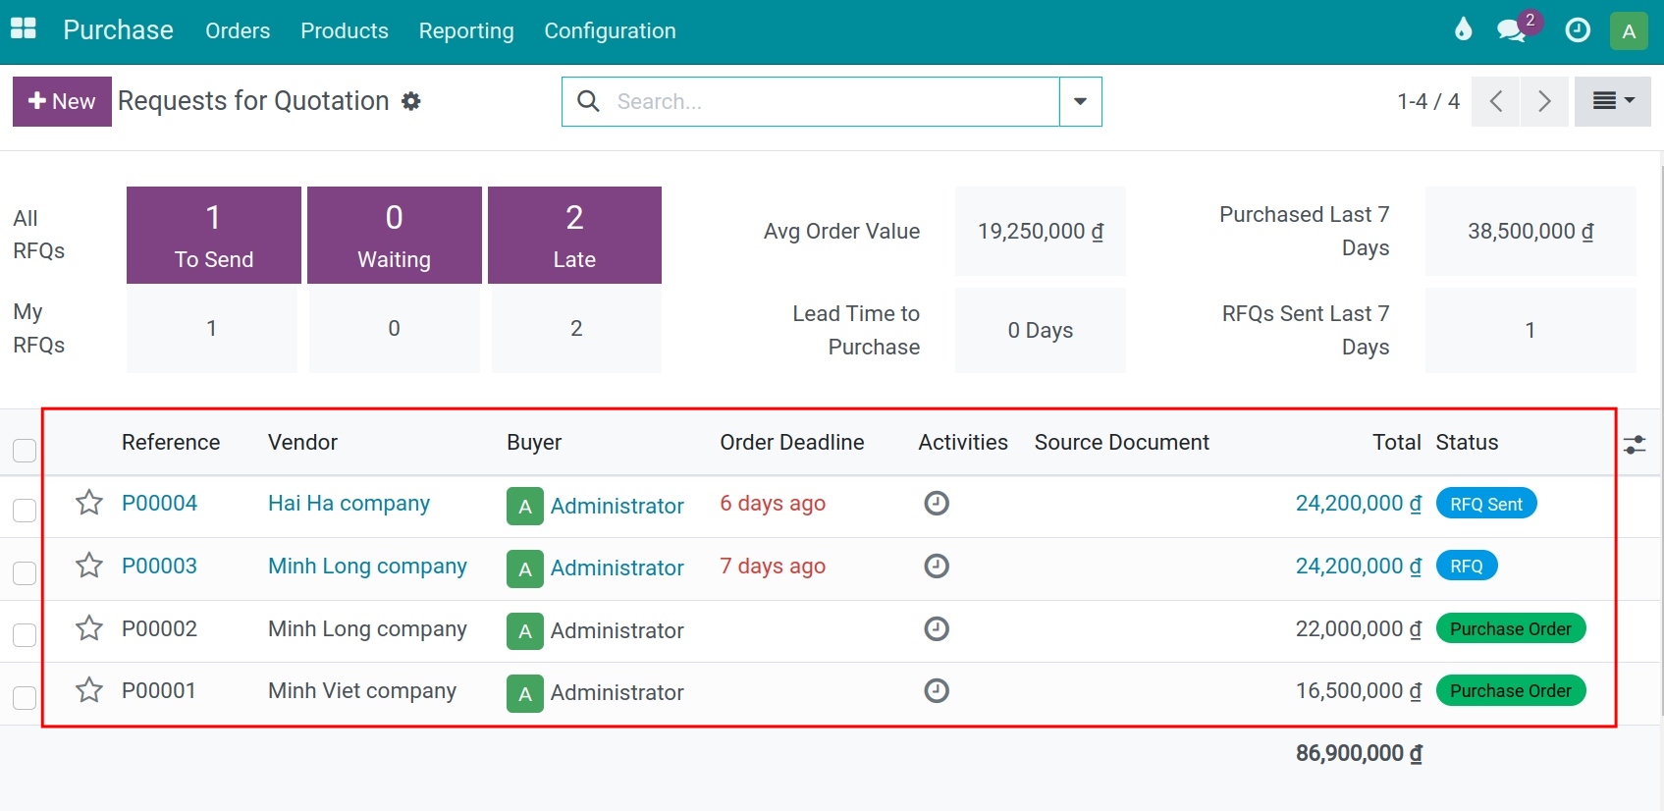The image size is (1664, 811).
Task: Click the 1-4 / 4 pager counter
Action: point(1428,101)
